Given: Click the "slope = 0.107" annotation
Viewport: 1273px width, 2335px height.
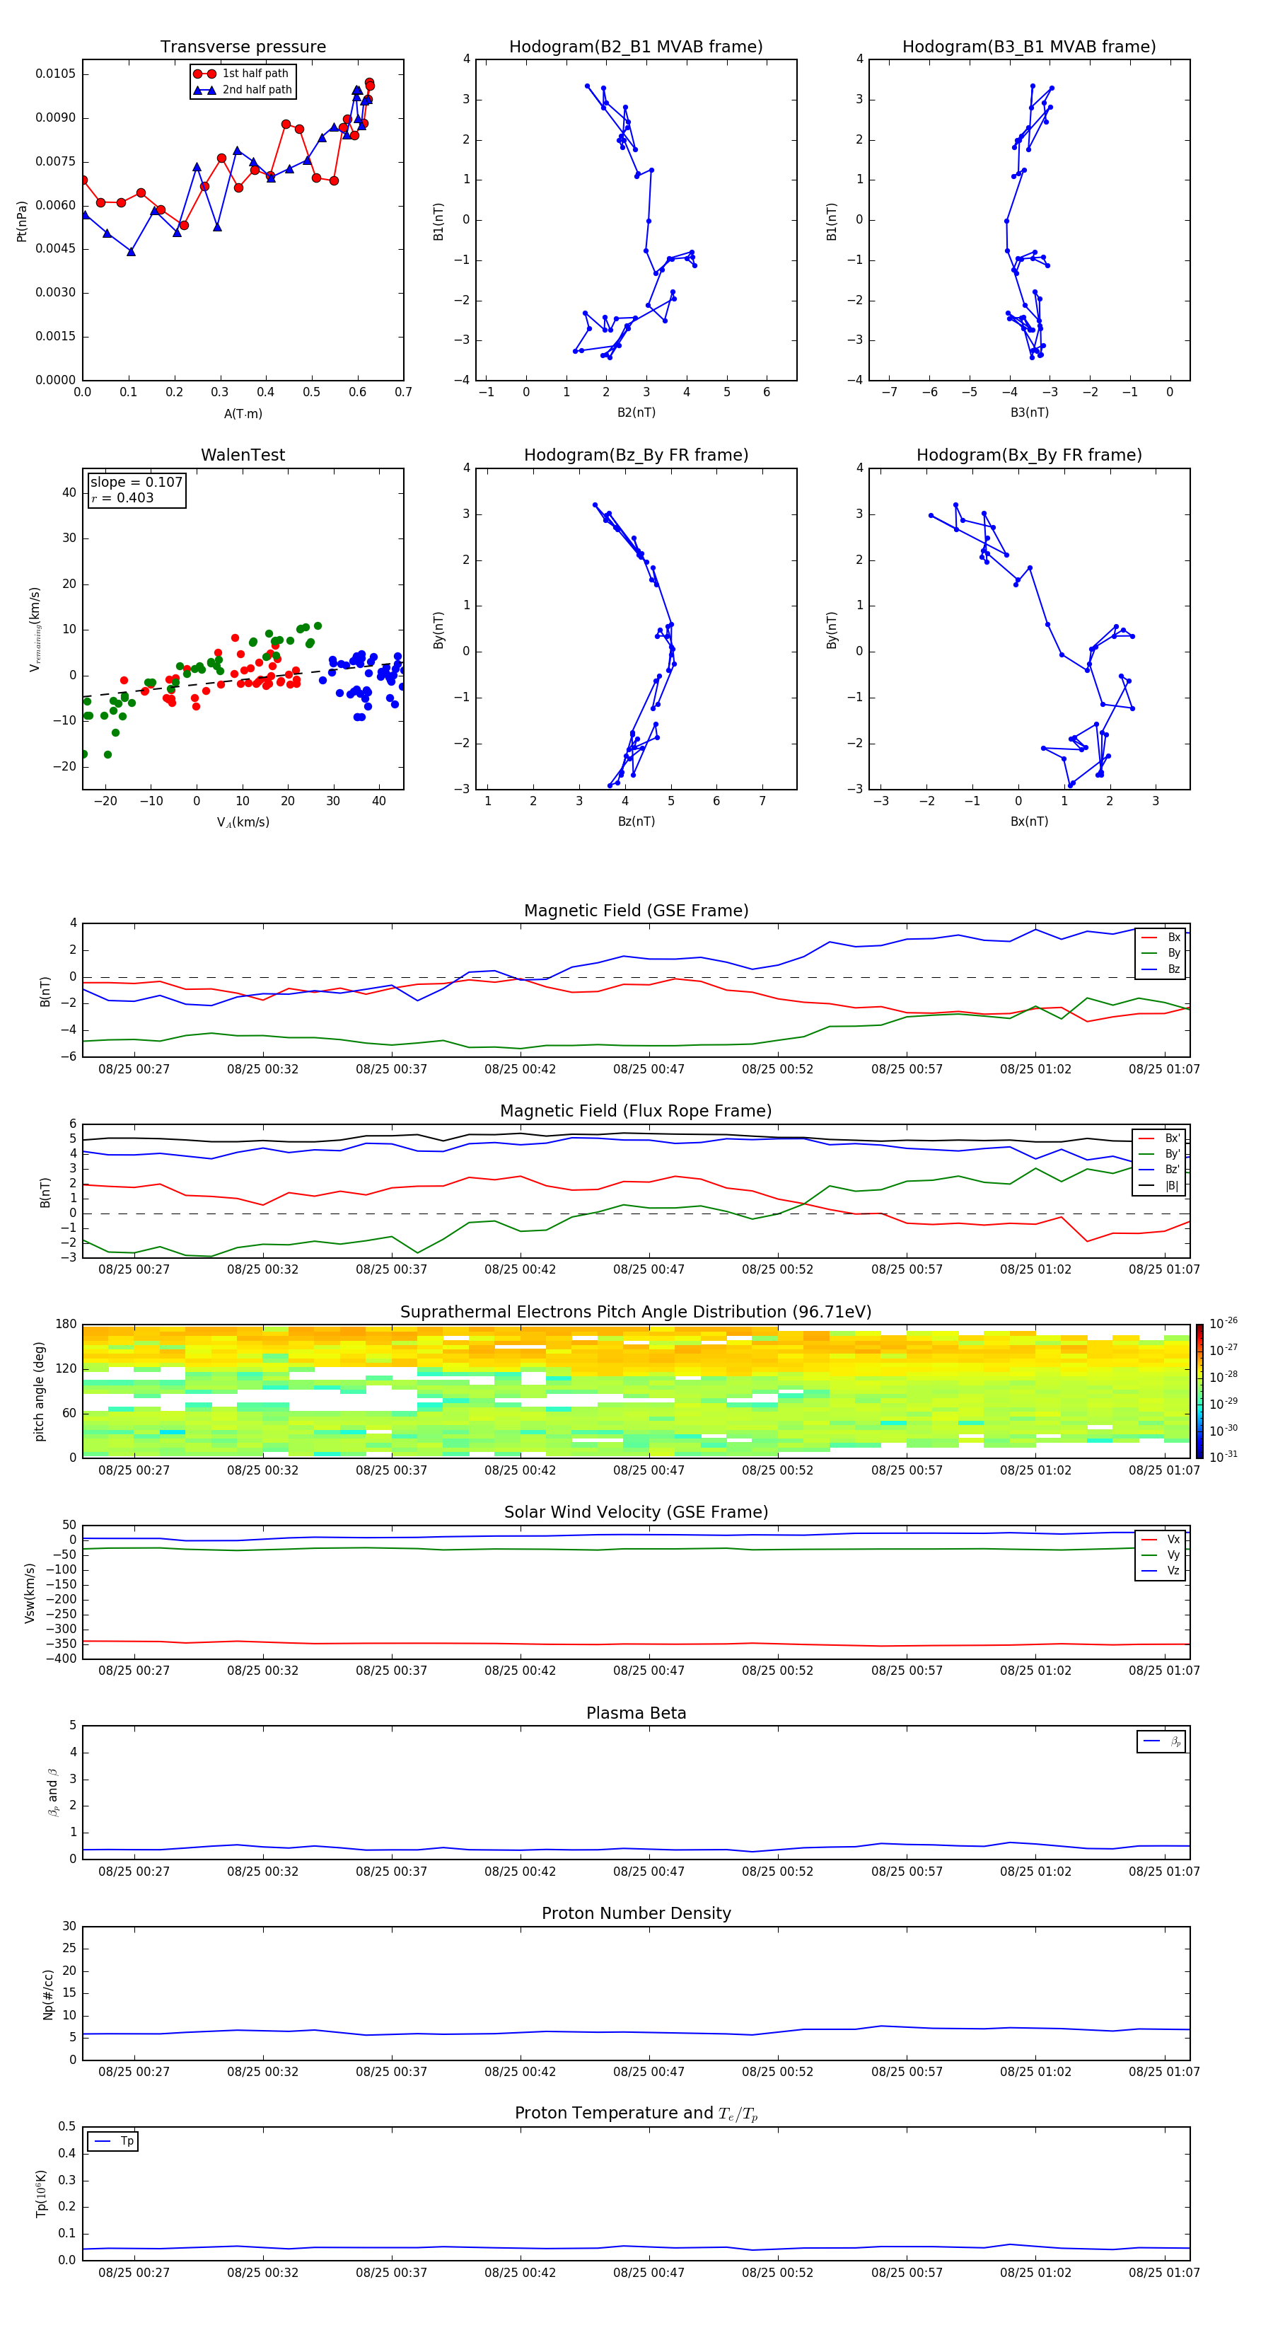Looking at the screenshot, I should pyautogui.click(x=136, y=483).
